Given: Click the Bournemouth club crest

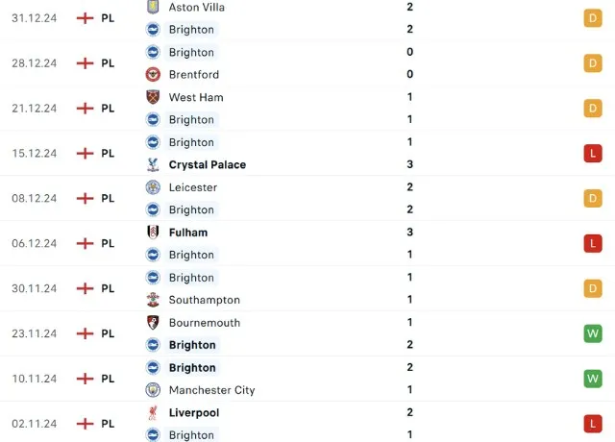Looking at the screenshot, I should click(x=153, y=323).
